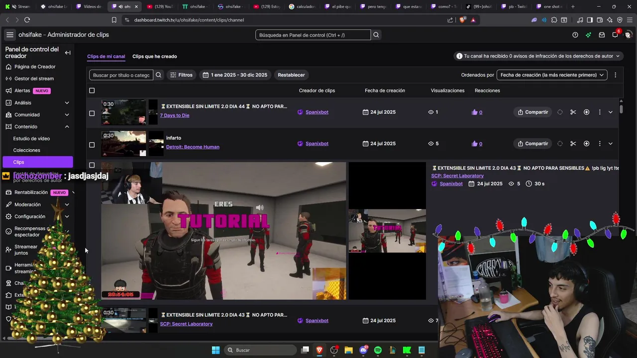Click scissors edit icon for 7 Days to Die clip
This screenshot has height=358, width=637.
[573, 112]
